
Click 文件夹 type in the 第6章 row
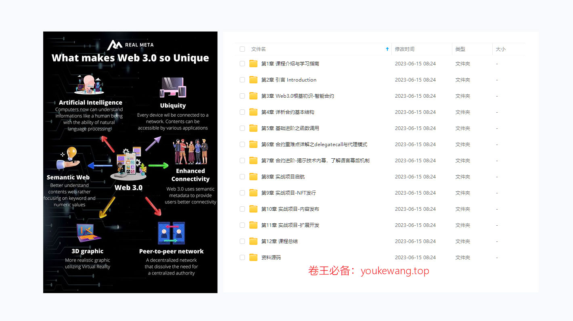(462, 144)
